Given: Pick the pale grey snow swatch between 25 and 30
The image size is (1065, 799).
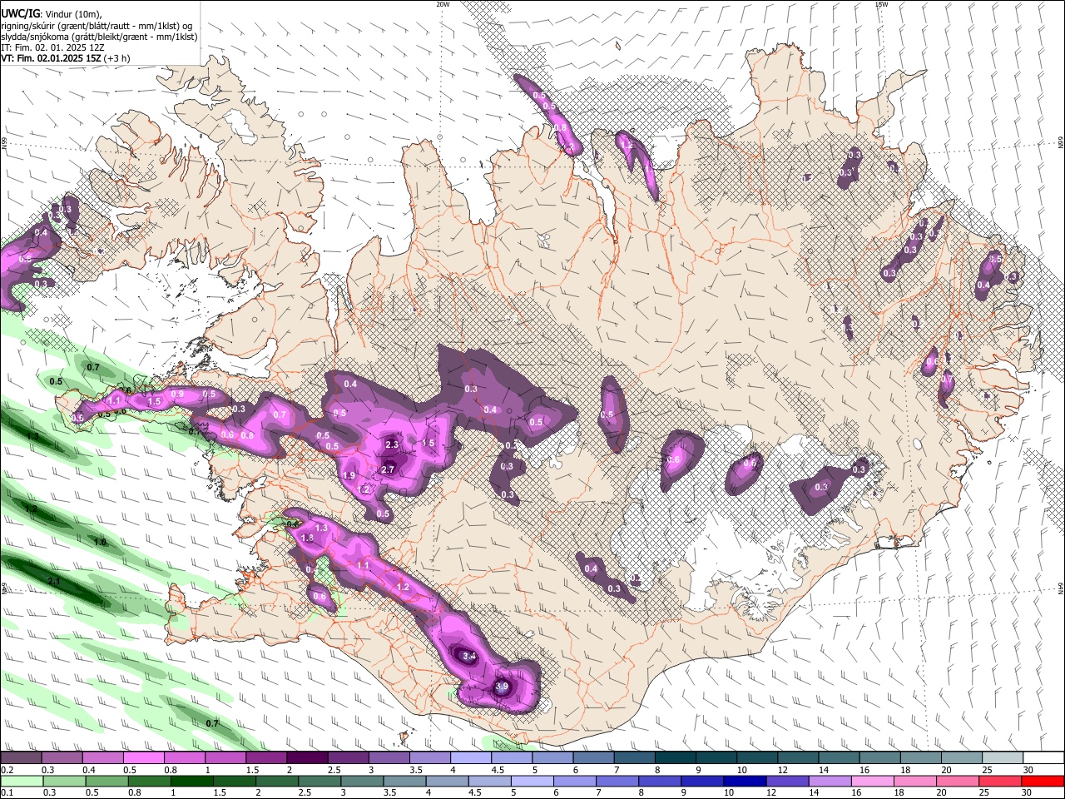Looking at the screenshot, I should coord(1003,757).
